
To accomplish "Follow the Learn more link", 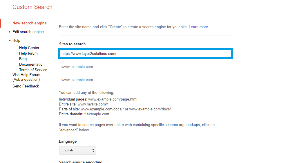I will point(198,27).
